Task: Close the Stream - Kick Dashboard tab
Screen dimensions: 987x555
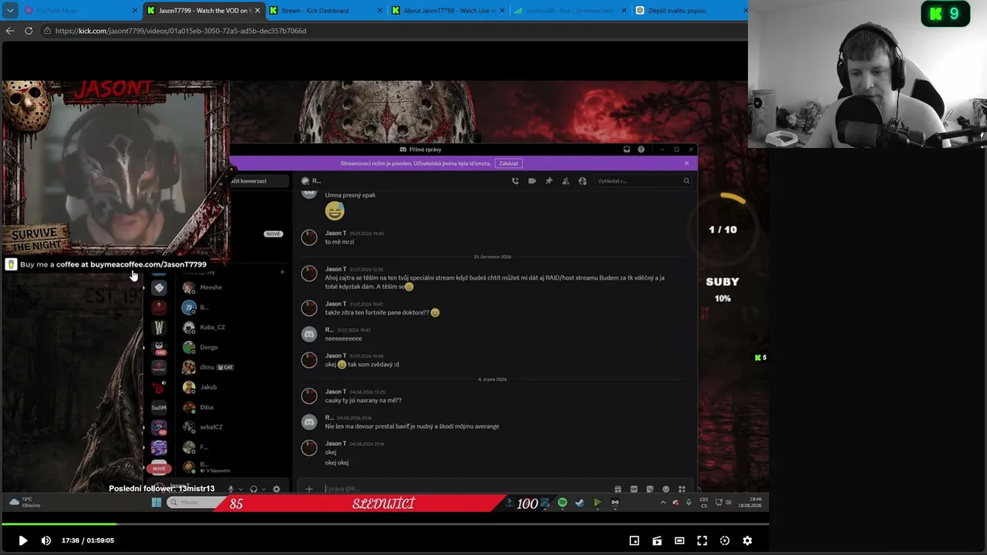Action: (x=379, y=11)
